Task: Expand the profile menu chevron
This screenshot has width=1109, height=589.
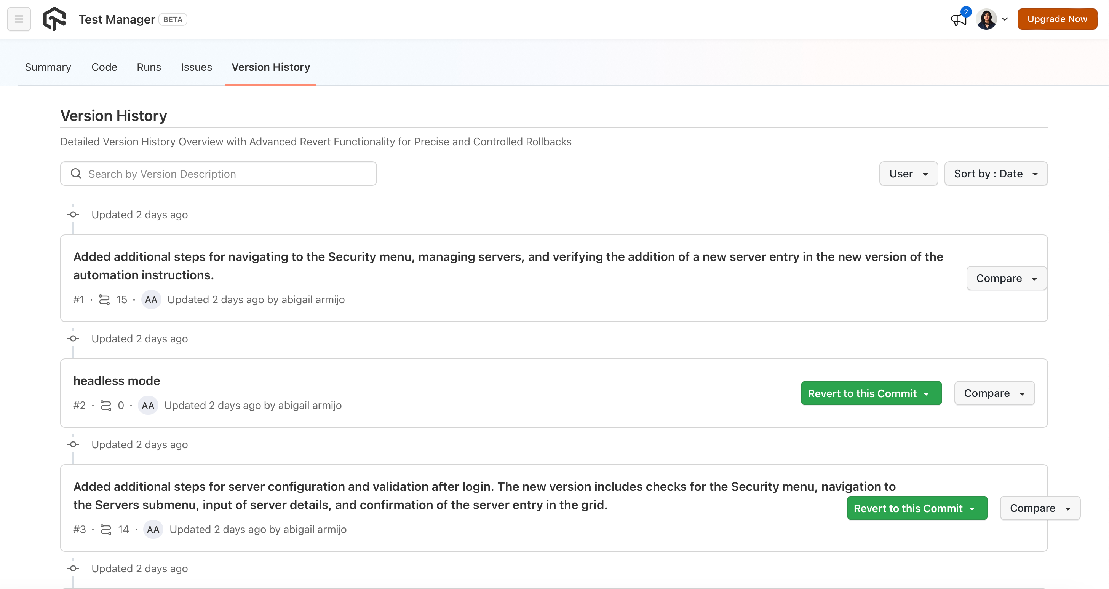Action: click(x=1004, y=19)
